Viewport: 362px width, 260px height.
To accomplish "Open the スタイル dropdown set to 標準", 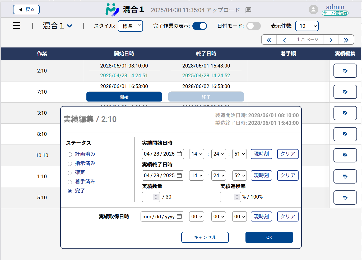I will coord(130,26).
